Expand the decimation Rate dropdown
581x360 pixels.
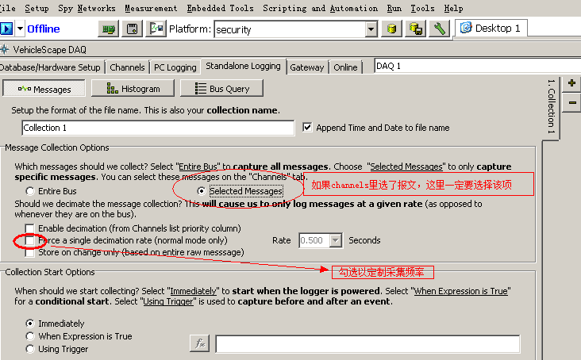click(336, 240)
